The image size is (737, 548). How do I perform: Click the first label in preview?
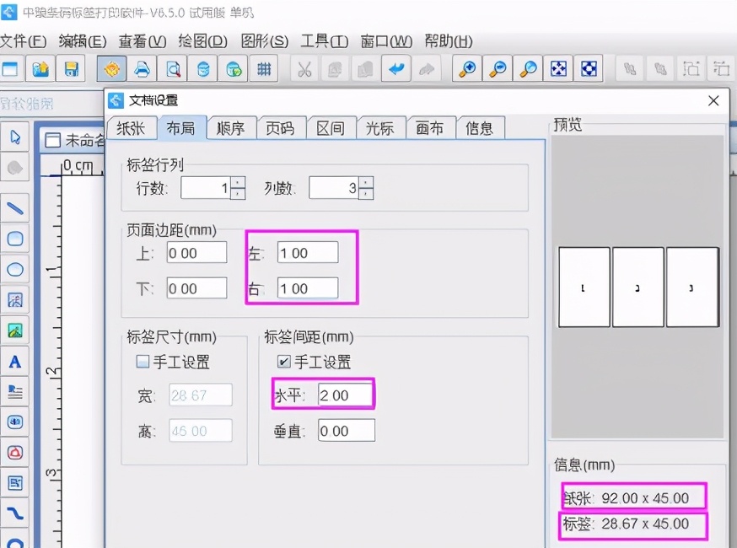click(x=584, y=287)
